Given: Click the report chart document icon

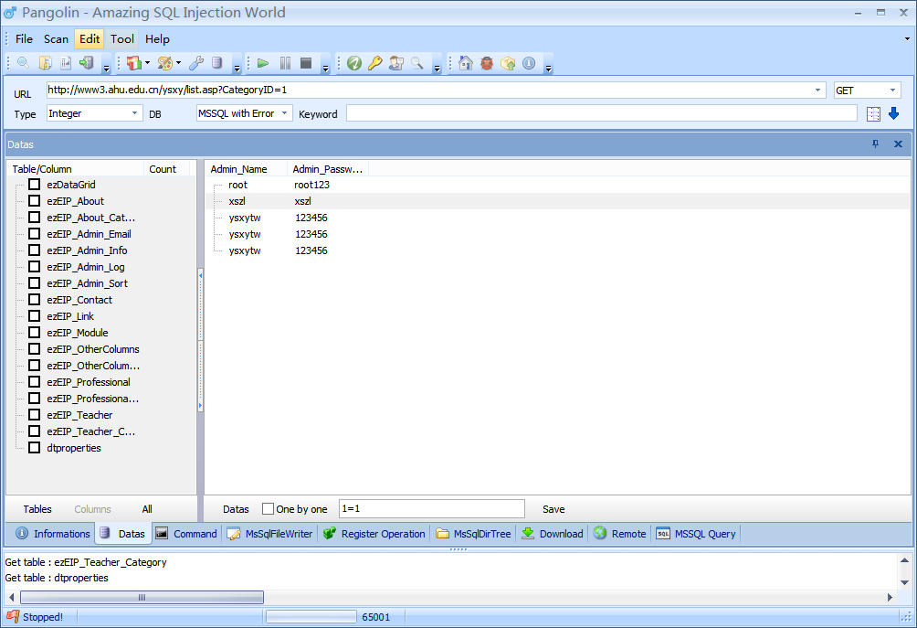Looking at the screenshot, I should pos(66,63).
